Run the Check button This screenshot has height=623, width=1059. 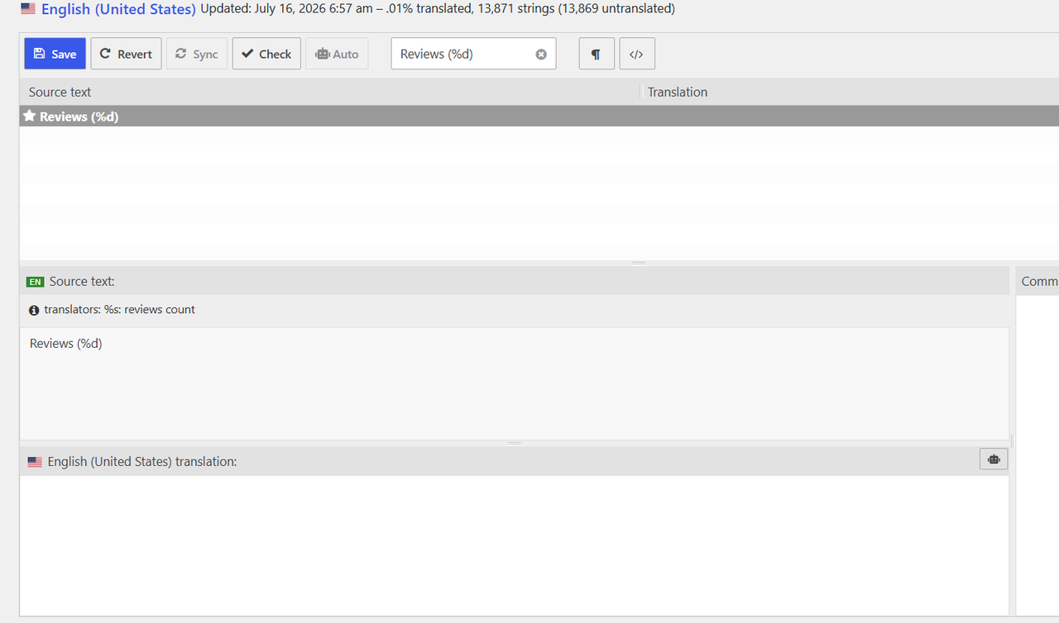(266, 54)
